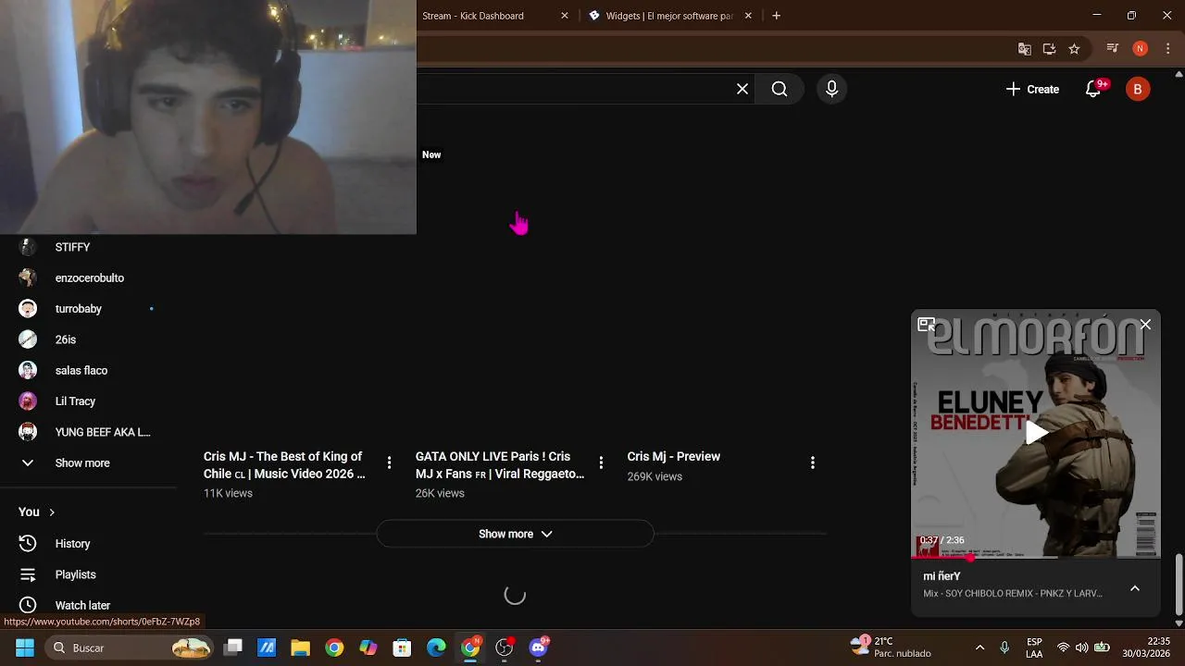Seek on the miniplayer progress bar
This screenshot has width=1185, height=666.
click(1036, 557)
